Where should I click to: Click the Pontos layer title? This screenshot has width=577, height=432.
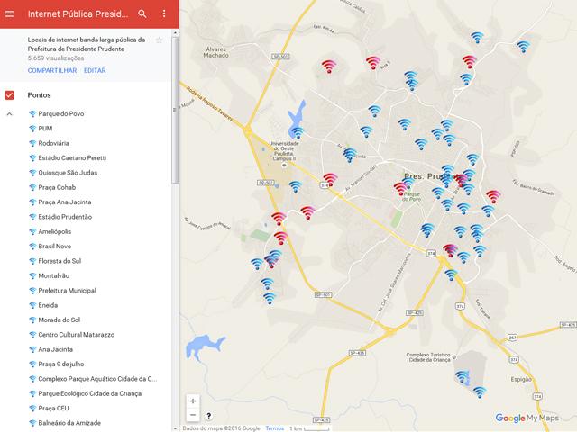click(39, 95)
